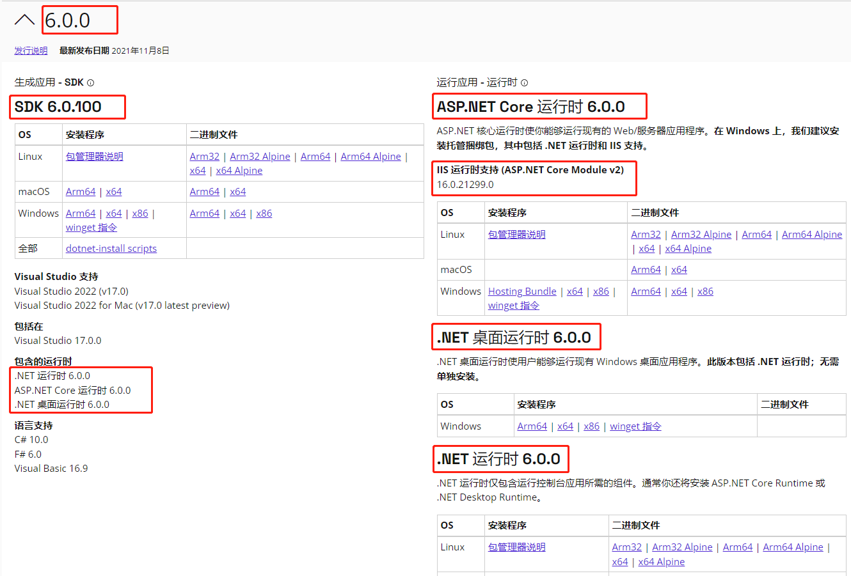Download .NET 运行时 Linux Arm64 binary

pyautogui.click(x=738, y=547)
